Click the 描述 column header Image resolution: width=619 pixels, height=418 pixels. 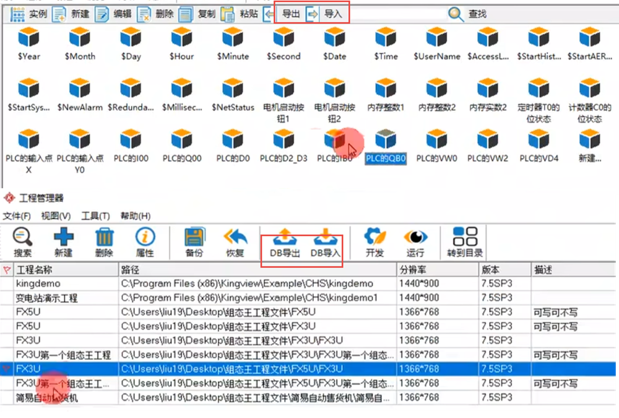click(574, 270)
